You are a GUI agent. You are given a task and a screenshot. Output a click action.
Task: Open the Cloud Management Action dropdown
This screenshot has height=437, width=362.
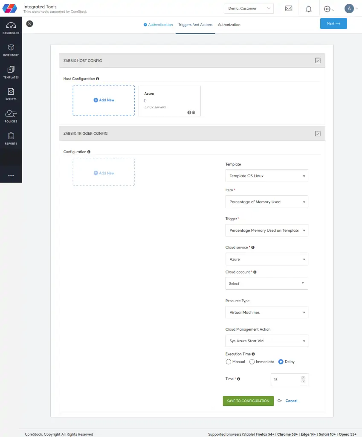tap(267, 341)
